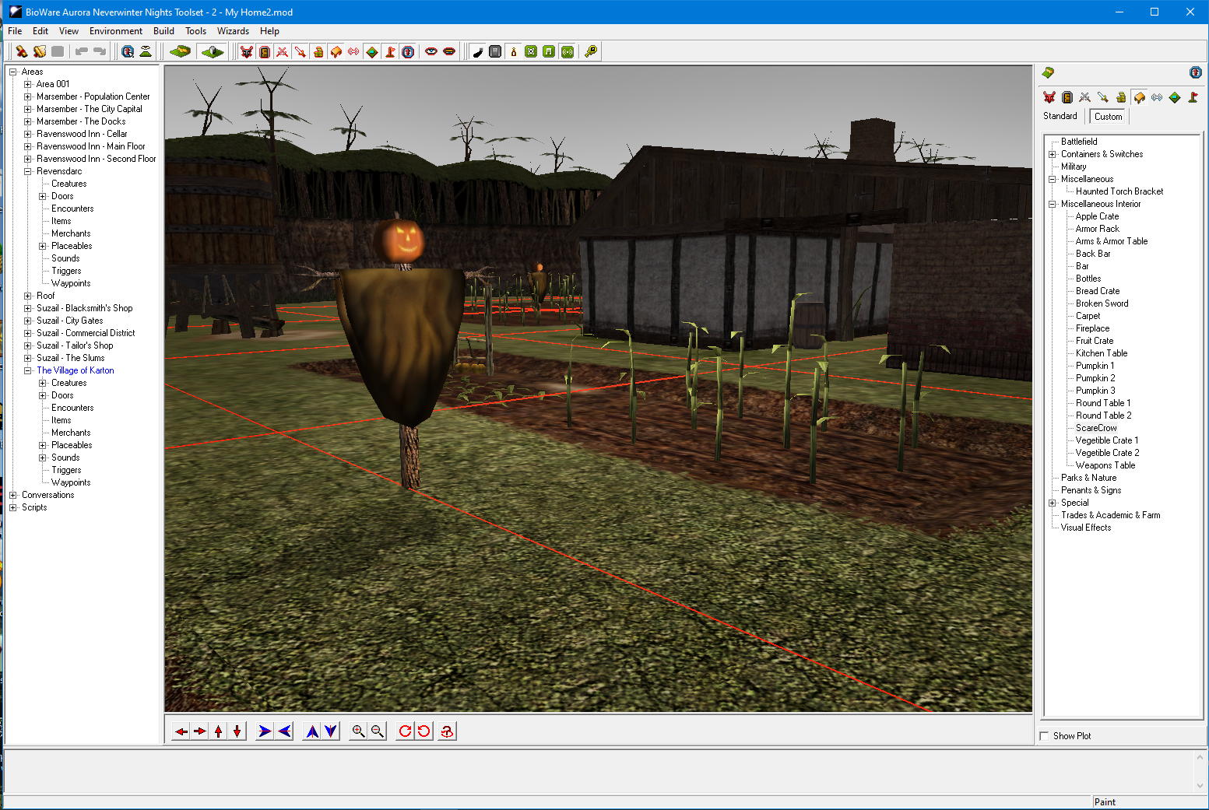Select waypoints flag palette icon in right panel
1209x810 pixels.
point(1193,97)
